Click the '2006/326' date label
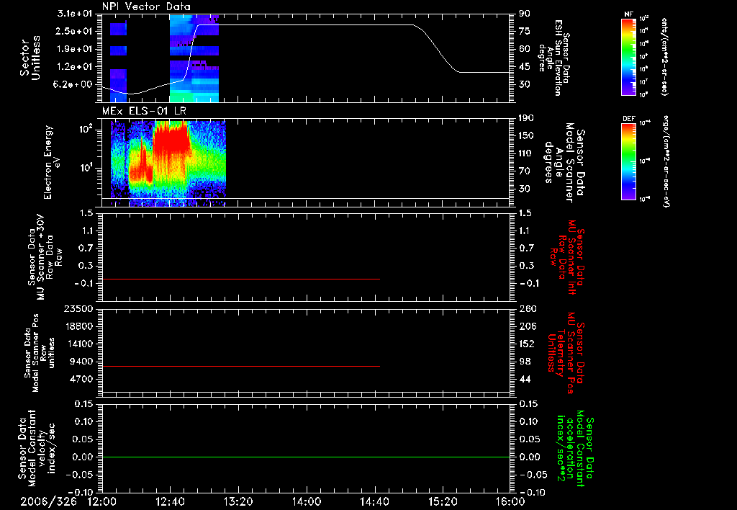 click(48, 501)
